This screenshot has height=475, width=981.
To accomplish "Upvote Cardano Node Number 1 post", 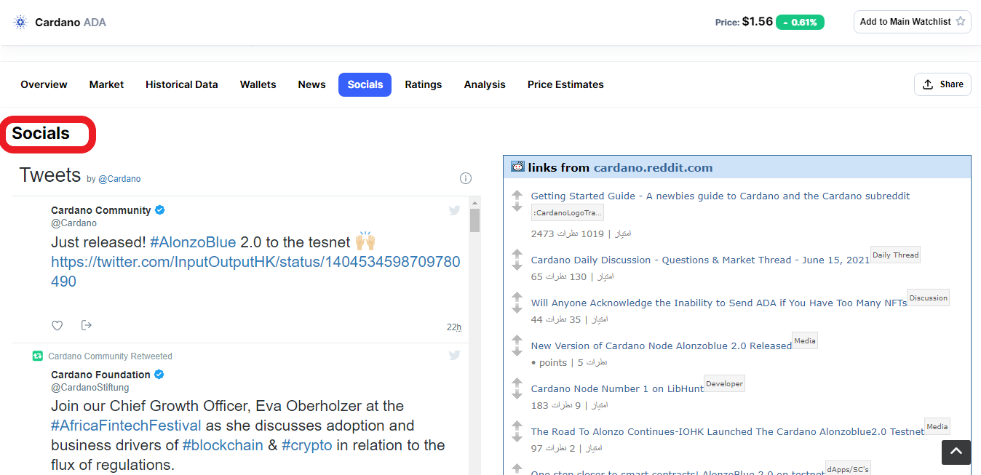I will 517,383.
